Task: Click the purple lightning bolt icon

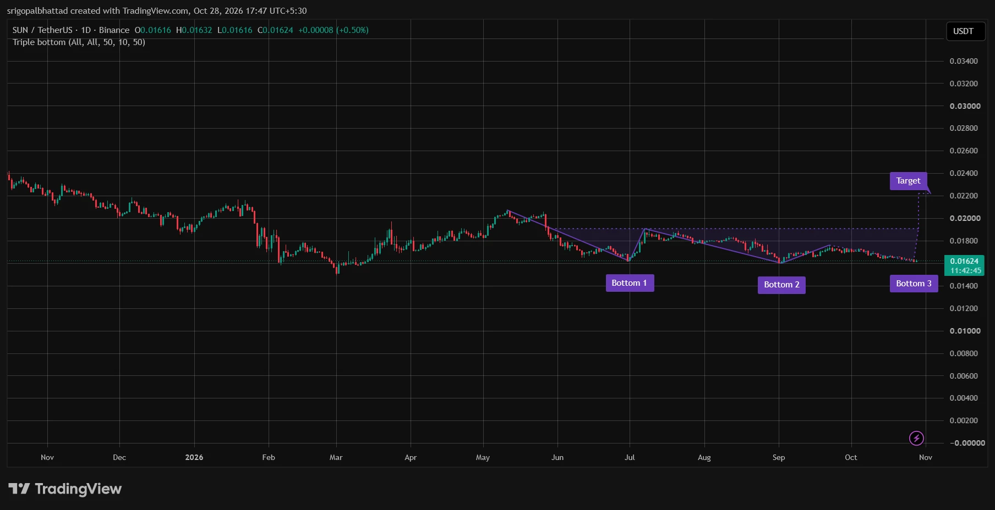Action: point(916,438)
